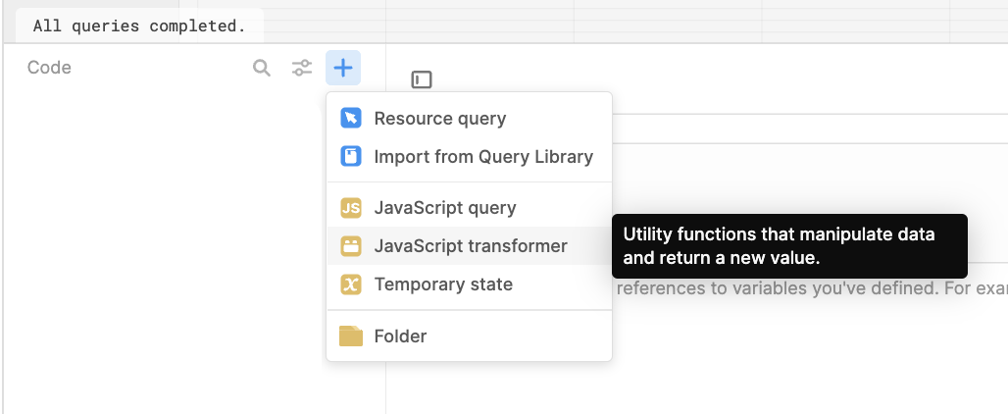Choose Folder from the add menu
1008x414 pixels.
(400, 336)
